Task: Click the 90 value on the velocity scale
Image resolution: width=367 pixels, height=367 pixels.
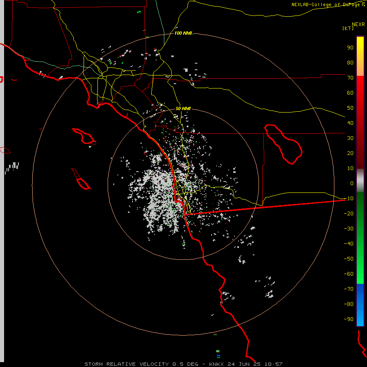Action: tap(350, 48)
